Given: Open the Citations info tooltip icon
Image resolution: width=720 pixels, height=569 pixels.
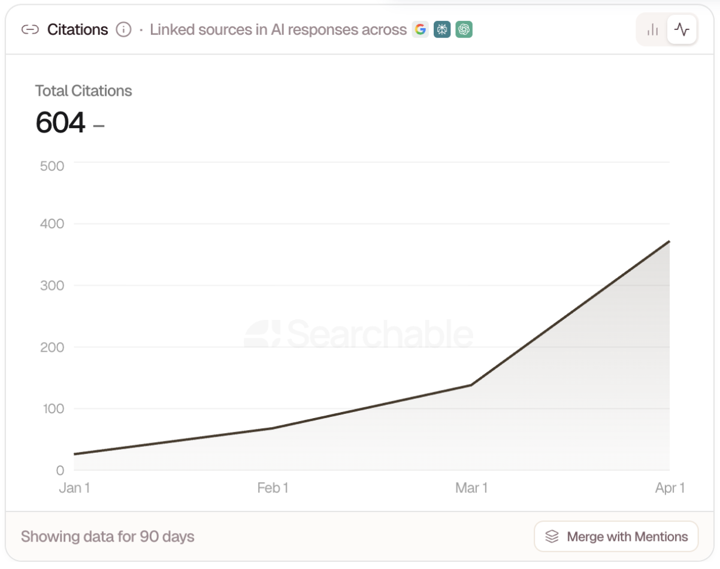Looking at the screenshot, I should [x=123, y=29].
